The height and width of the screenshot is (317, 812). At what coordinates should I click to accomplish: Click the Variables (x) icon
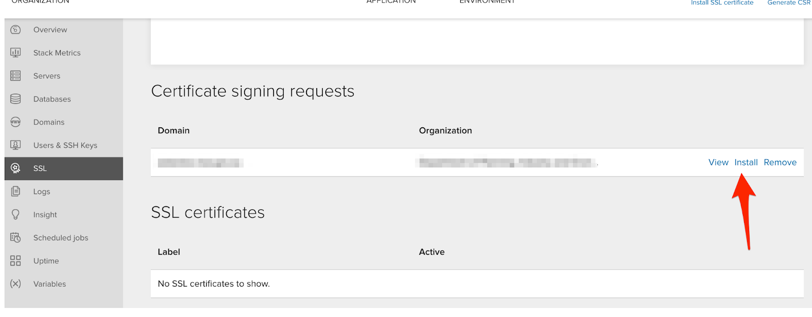[16, 284]
